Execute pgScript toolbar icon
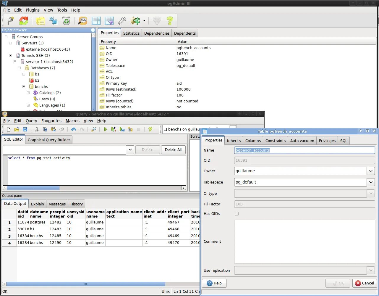The width and height of the screenshot is (379, 296). pos(114,129)
